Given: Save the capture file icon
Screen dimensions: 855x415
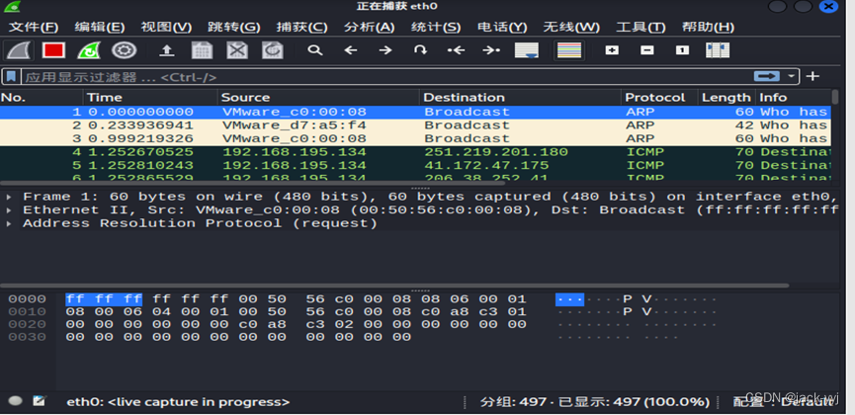Looking at the screenshot, I should (202, 50).
